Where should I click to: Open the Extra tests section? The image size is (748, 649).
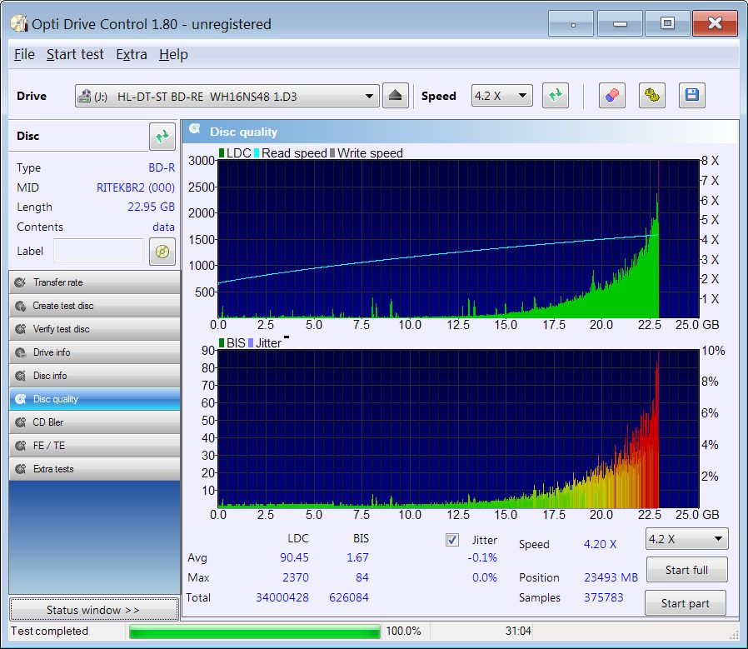94,469
